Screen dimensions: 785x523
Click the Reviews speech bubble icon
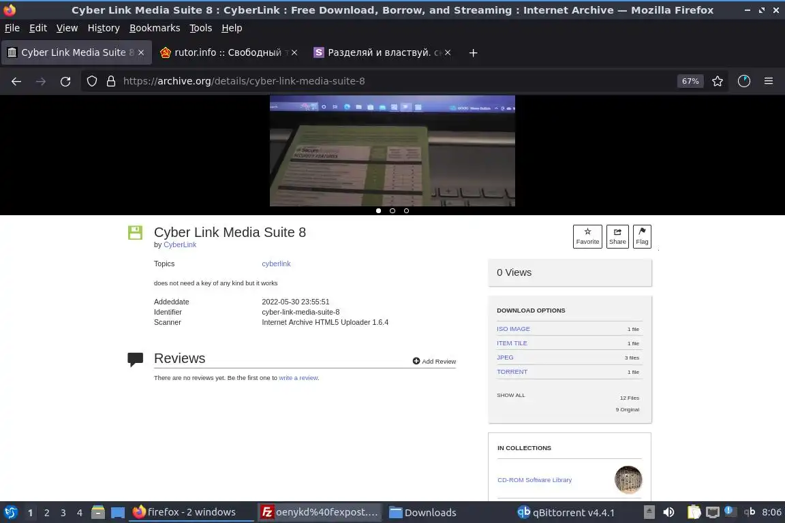[x=135, y=360]
